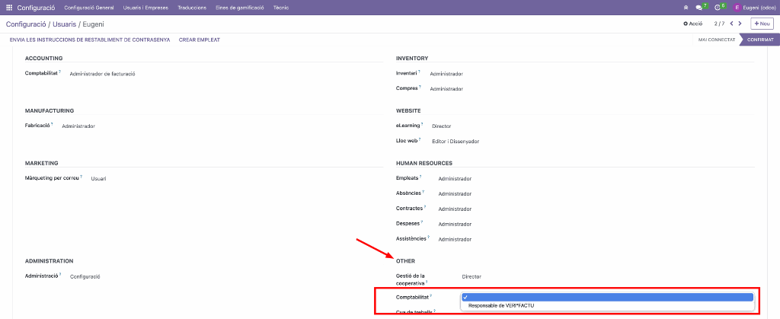780x319 pixels.
Task: Click the bug debug icon in top bar
Action: coord(686,7)
